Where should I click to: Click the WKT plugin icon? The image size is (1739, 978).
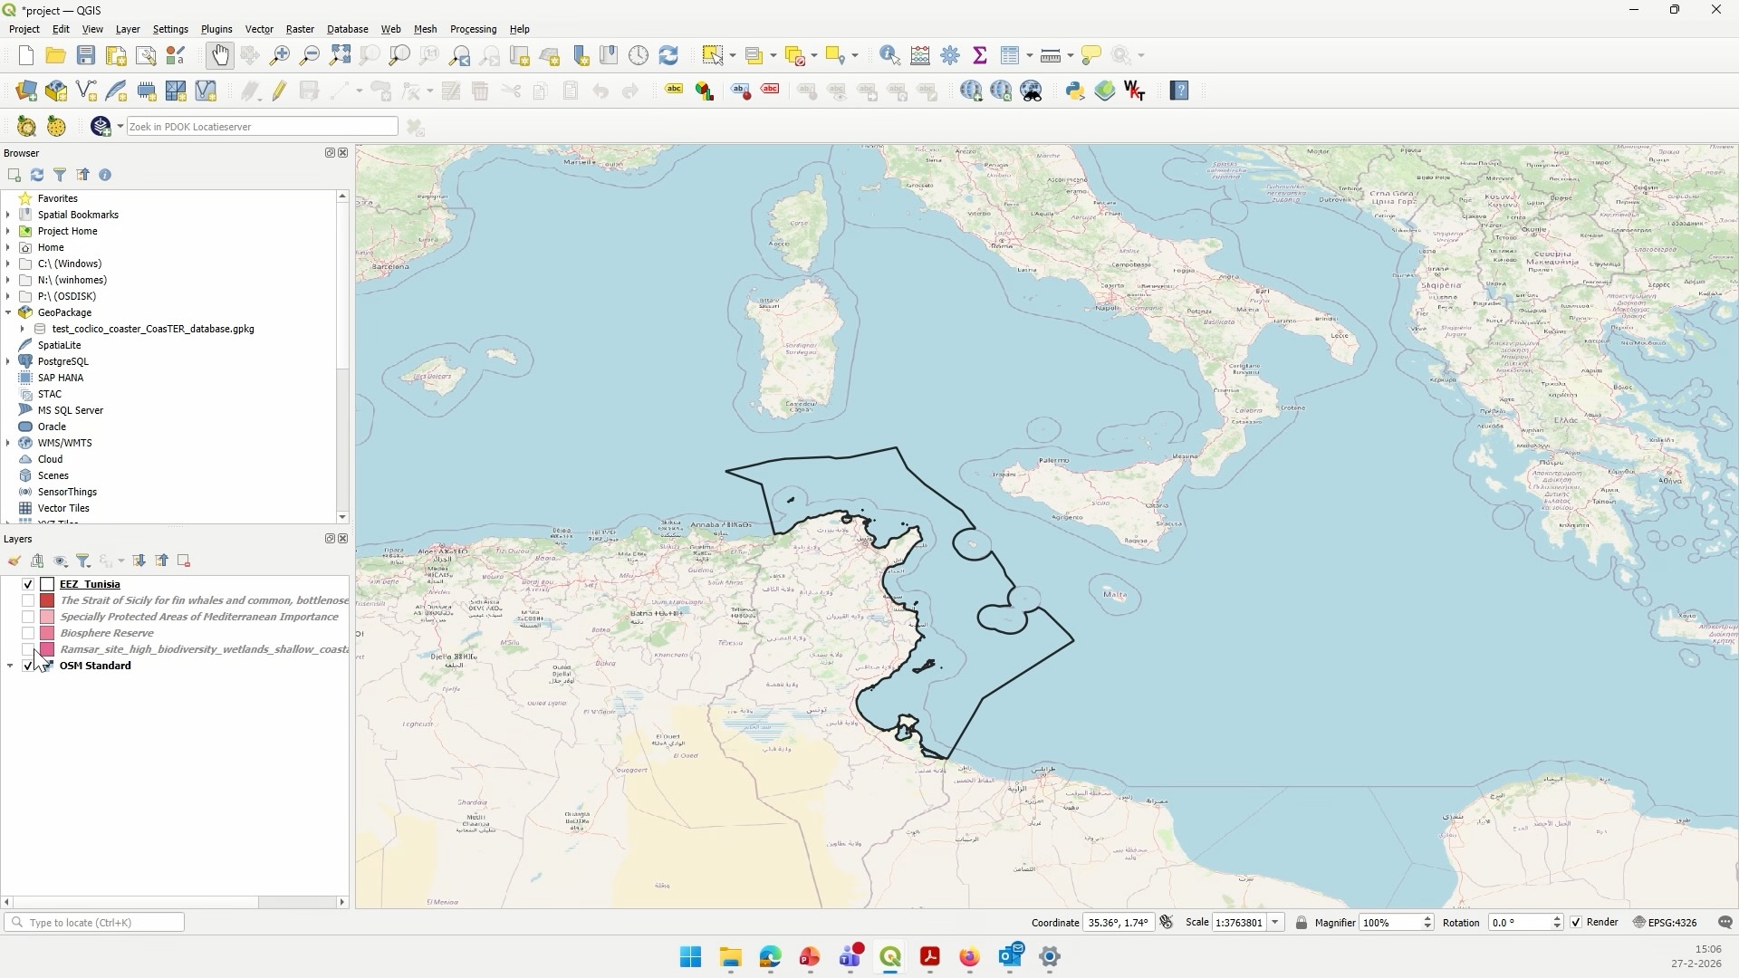tap(1135, 91)
